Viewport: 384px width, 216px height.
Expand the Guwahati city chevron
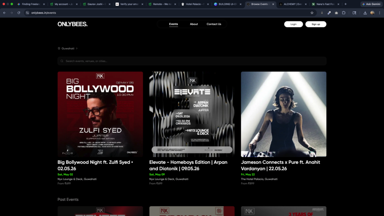(x=76, y=48)
